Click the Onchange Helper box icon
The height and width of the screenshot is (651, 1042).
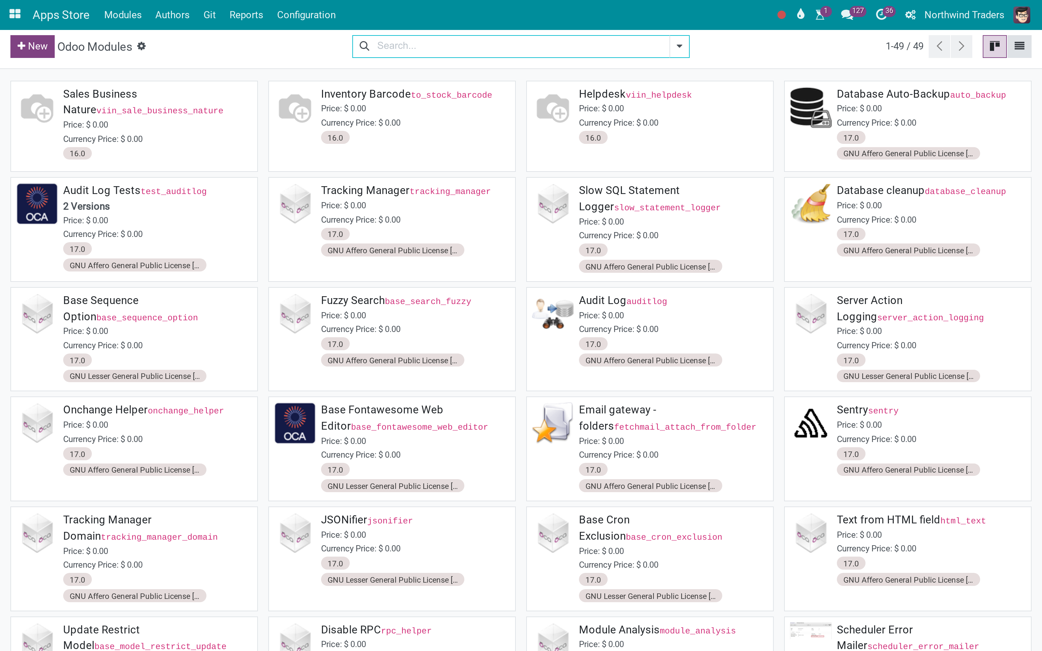click(x=37, y=423)
